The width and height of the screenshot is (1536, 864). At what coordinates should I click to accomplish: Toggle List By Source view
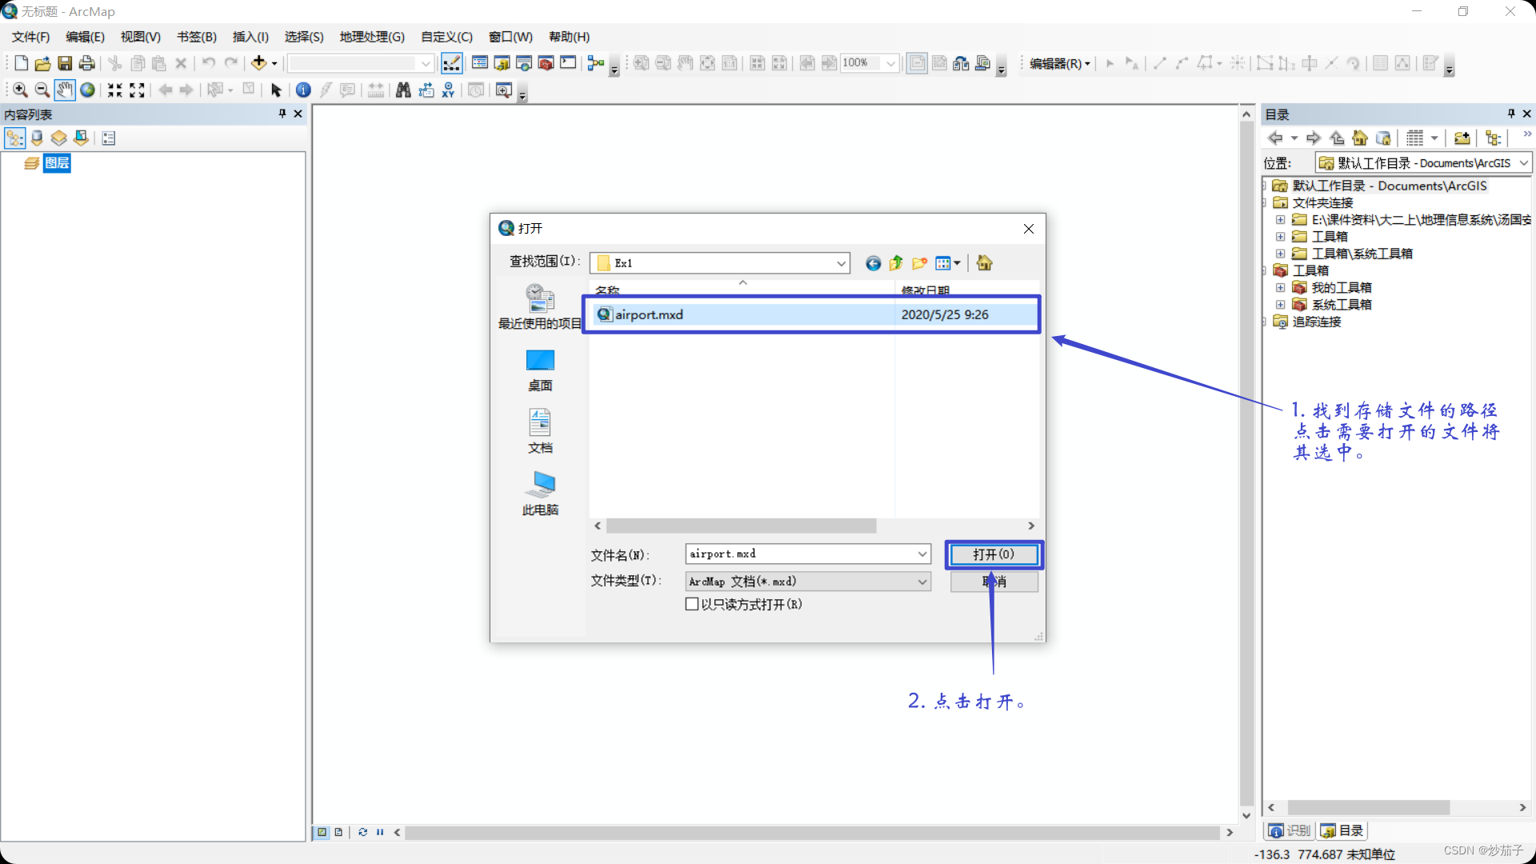tap(37, 138)
